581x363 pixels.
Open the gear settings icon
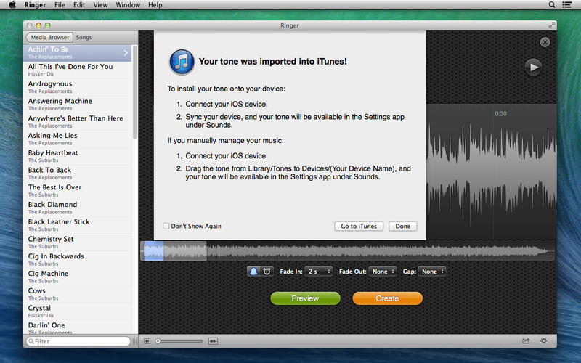543,340
